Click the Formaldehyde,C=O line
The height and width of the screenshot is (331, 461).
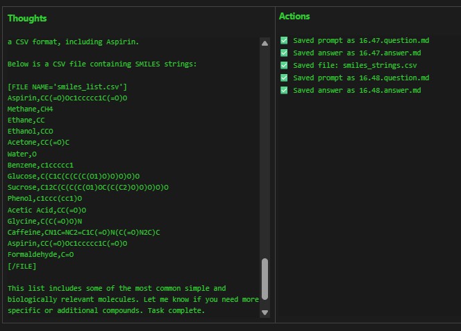click(40, 254)
